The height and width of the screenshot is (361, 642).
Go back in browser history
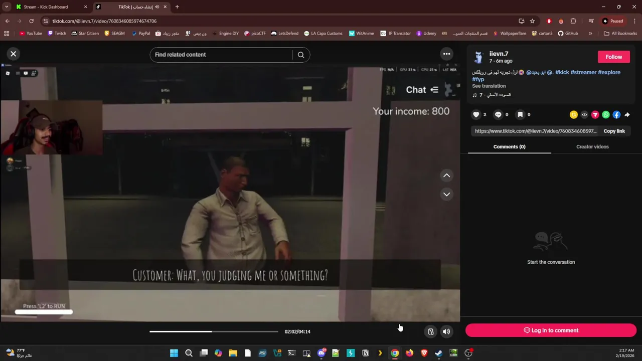click(7, 21)
